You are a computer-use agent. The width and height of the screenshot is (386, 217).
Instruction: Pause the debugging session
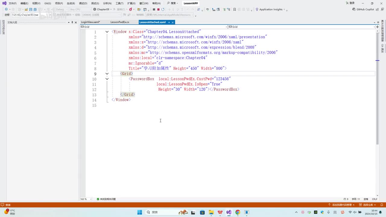[154, 9]
